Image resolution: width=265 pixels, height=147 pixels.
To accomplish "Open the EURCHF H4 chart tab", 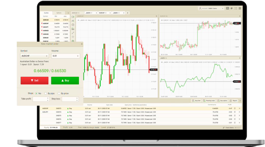I will point(104,13).
